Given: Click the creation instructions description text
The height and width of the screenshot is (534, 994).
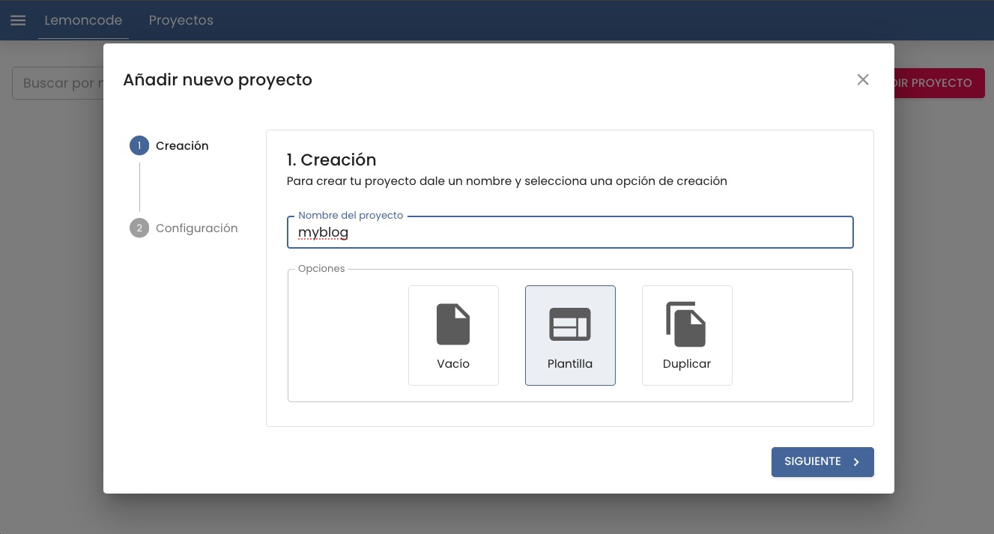Looking at the screenshot, I should 507,181.
